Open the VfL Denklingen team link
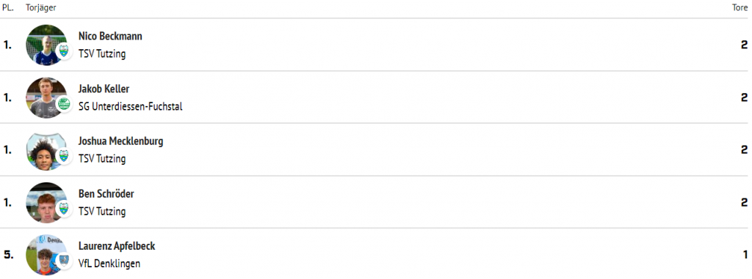752x279 pixels. click(109, 264)
